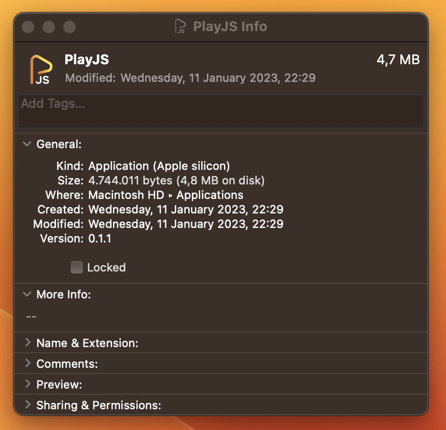Click the Size in bytes value
446x430 pixels.
pos(176,180)
